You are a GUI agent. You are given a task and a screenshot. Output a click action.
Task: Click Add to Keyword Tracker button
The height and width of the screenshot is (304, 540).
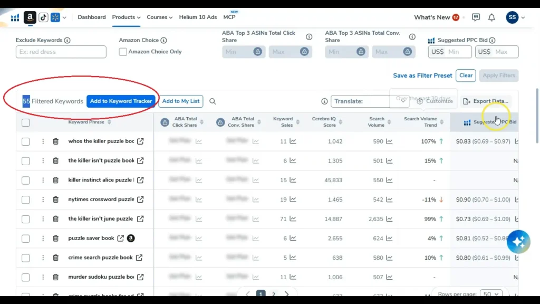[x=121, y=101]
